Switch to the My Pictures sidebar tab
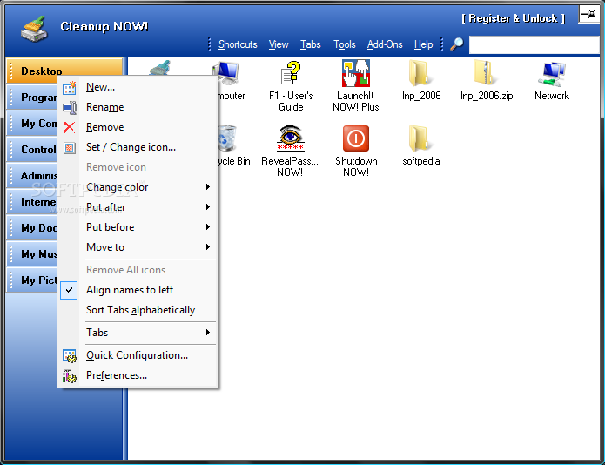605x465 pixels. click(32, 280)
